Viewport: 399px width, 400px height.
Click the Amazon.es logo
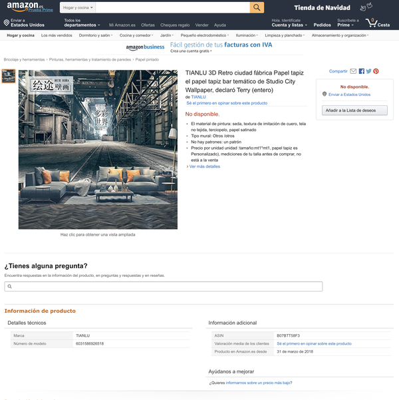[x=25, y=6]
